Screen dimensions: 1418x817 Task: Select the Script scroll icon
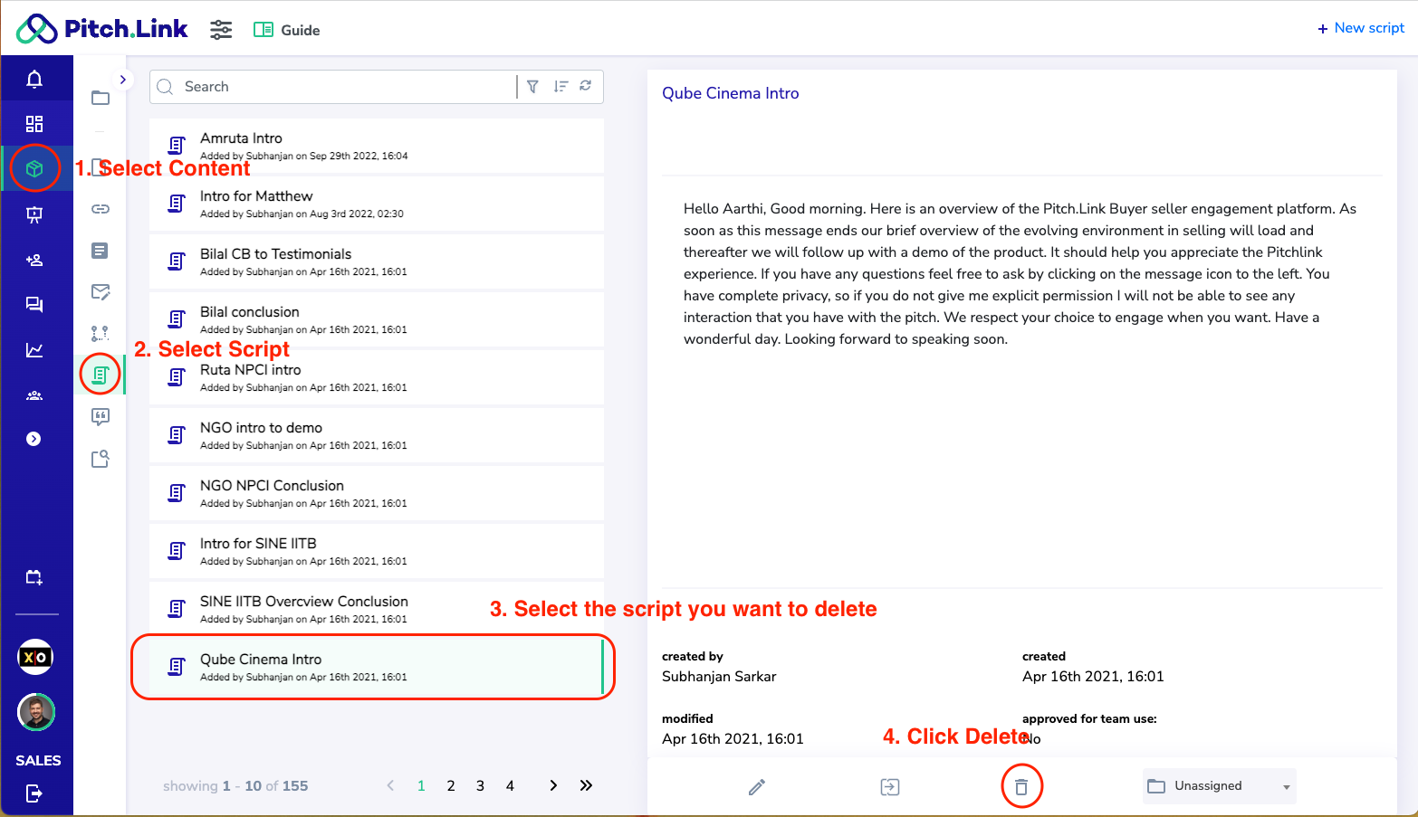[101, 374]
